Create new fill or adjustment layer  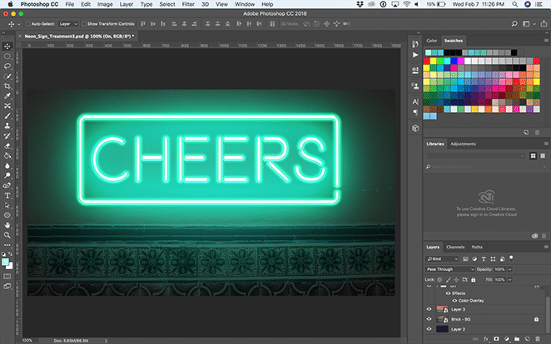pos(506,339)
